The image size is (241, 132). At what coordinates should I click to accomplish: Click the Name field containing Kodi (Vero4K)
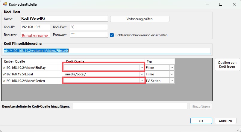64,19
